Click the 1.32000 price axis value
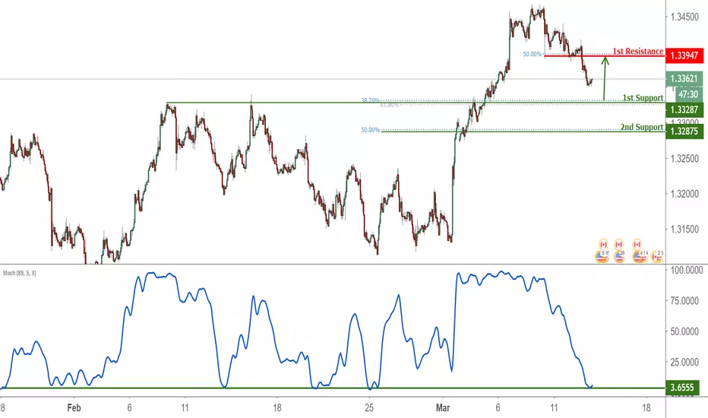The width and height of the screenshot is (708, 418). [x=684, y=194]
